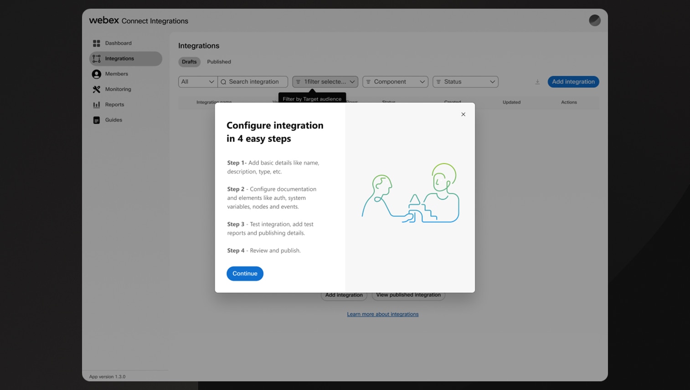Click the Step 4 Review and publish text

(x=264, y=251)
